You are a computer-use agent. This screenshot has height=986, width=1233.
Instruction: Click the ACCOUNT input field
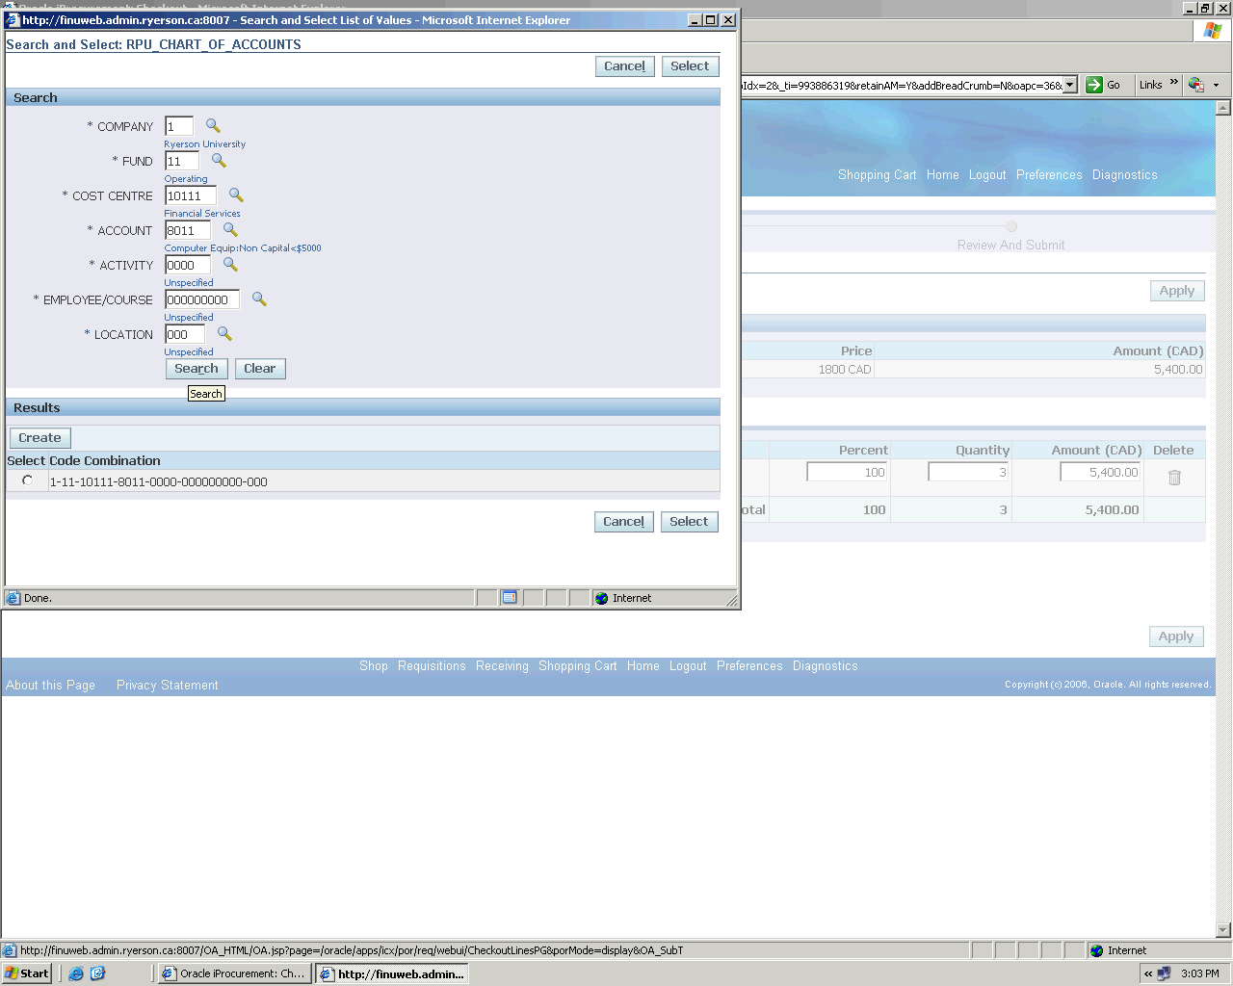click(x=187, y=231)
